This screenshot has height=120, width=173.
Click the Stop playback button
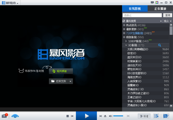(x=68, y=116)
